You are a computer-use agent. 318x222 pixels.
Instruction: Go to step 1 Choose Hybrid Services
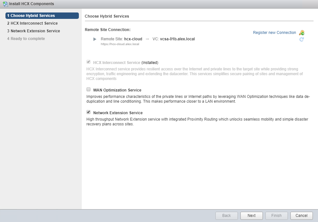pos(42,16)
